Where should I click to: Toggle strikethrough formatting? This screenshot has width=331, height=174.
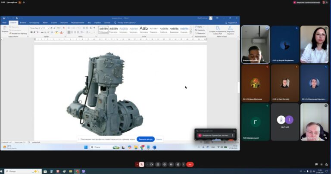pyautogui.click(x=42, y=32)
